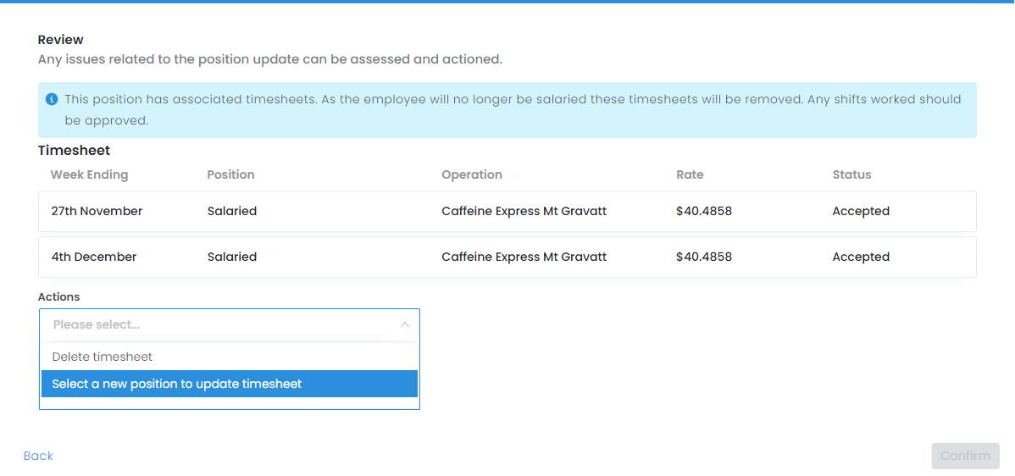Choose the 'Delete timesheet' option
Image resolution: width=1015 pixels, height=476 pixels.
click(103, 357)
